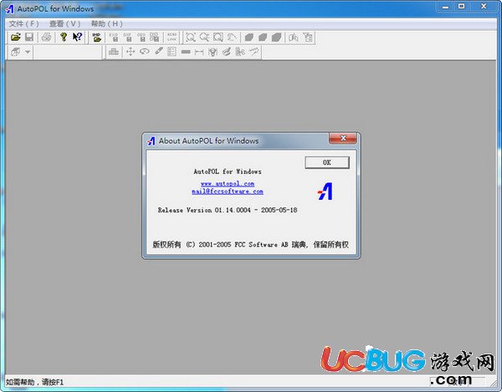Open help via yellow question mark icon

[64, 37]
